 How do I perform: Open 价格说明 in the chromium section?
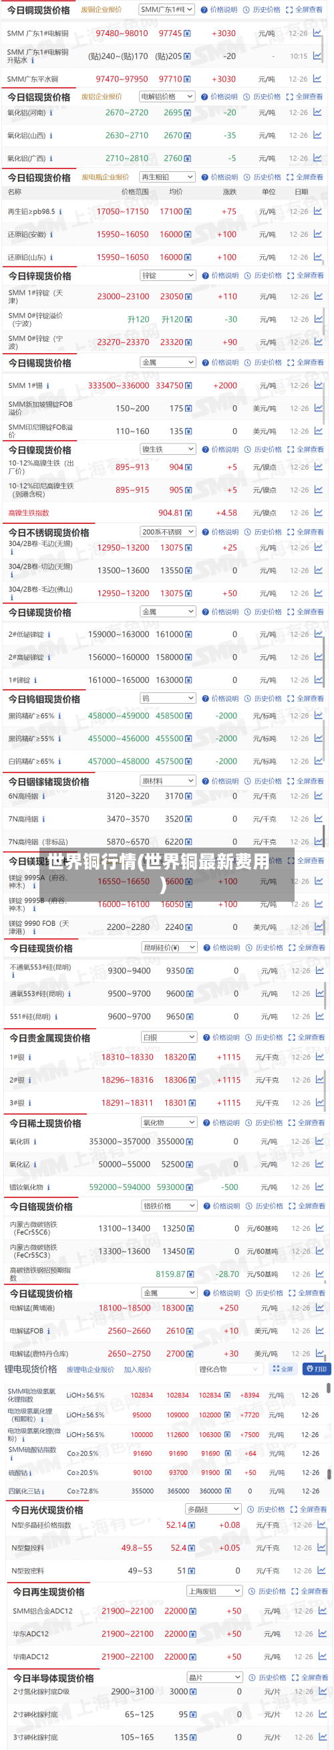coord(222,1206)
